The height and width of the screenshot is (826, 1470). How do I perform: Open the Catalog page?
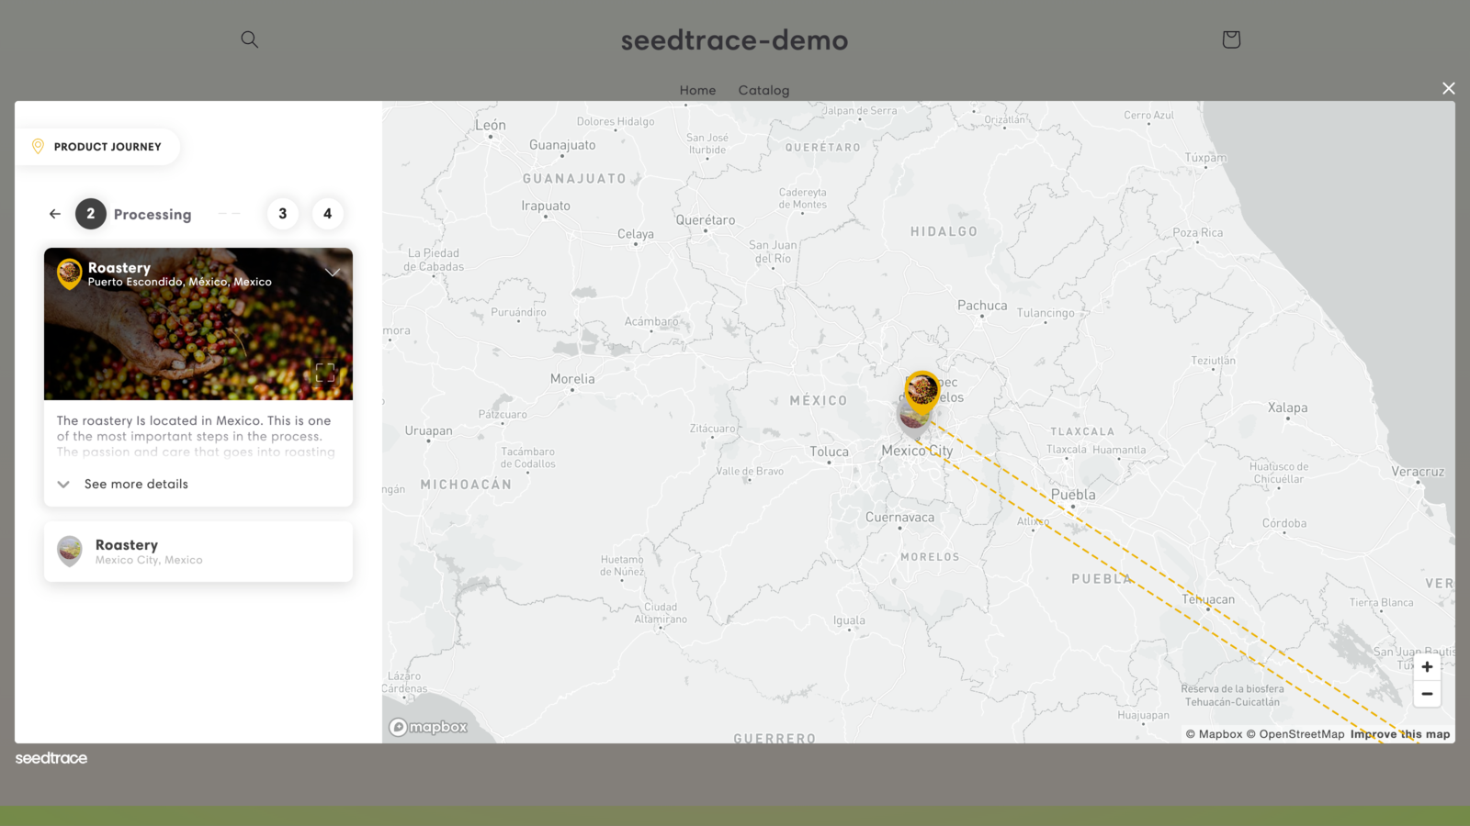click(763, 89)
